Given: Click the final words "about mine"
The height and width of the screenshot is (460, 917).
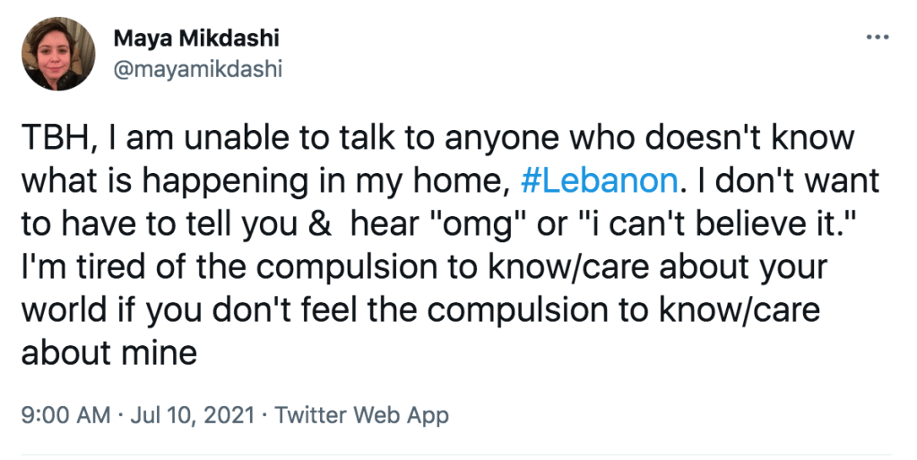Looking at the screenshot, I should pos(108,352).
